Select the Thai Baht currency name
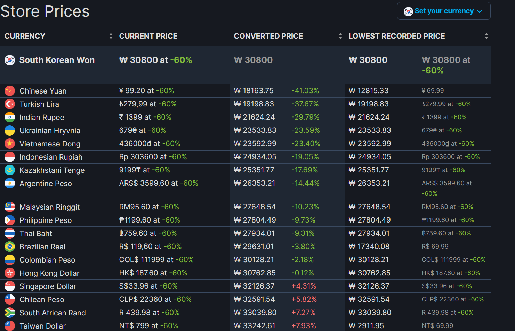 tap(36, 234)
